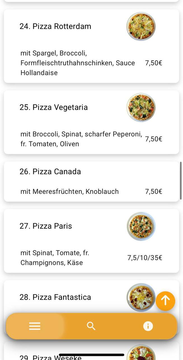Tap the search magnifier icon
Viewport: 183px width, 360px height.
point(91,326)
